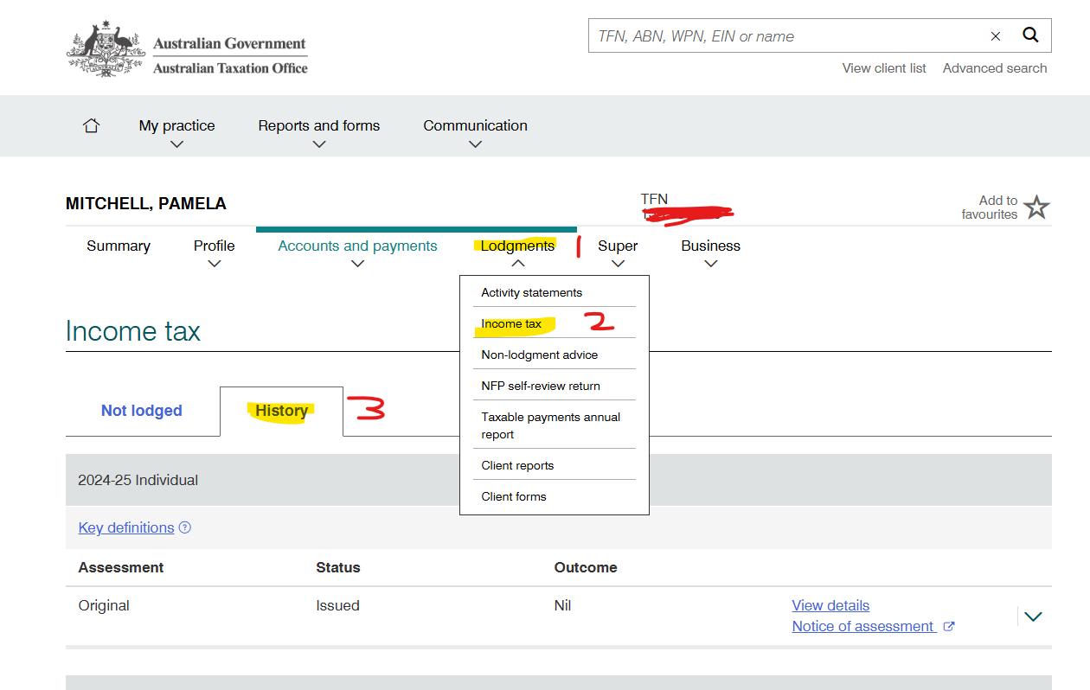Open Key definitions help question icon
The width and height of the screenshot is (1090, 690).
(x=184, y=527)
